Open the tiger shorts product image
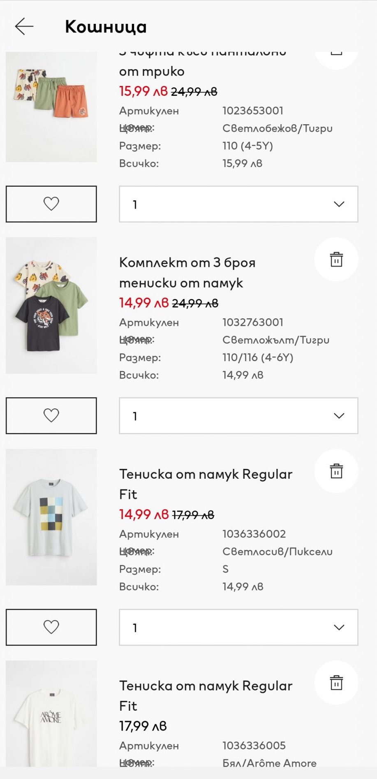This screenshot has height=779, width=377. pos(51,106)
